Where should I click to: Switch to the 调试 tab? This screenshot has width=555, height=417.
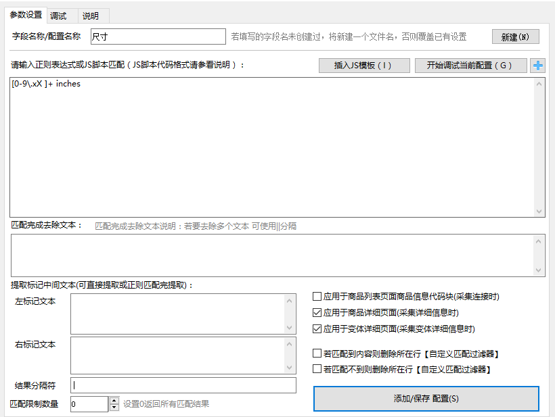[58, 16]
